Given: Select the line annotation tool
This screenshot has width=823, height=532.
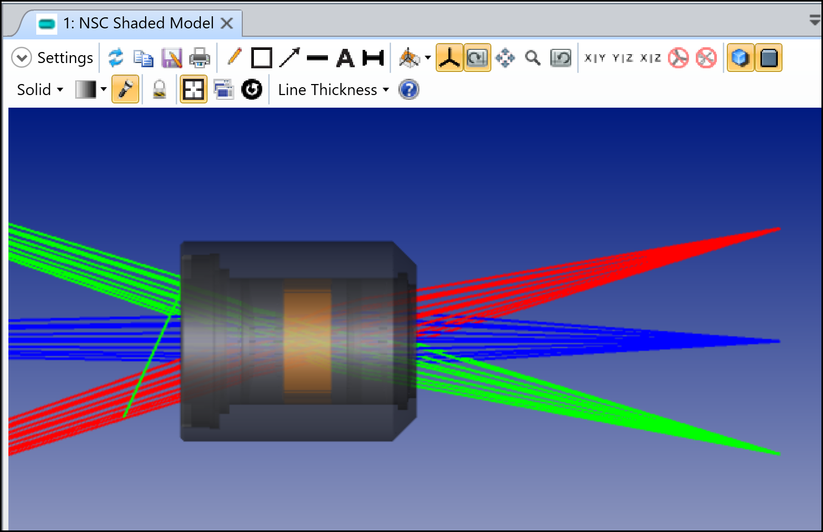Looking at the screenshot, I should point(317,58).
